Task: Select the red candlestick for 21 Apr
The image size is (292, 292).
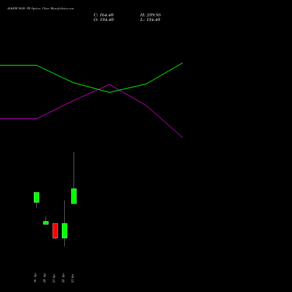Action: (55, 231)
